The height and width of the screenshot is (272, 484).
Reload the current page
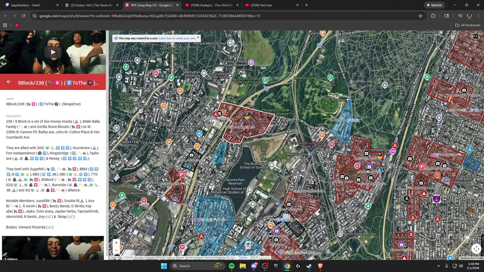(x=23, y=16)
